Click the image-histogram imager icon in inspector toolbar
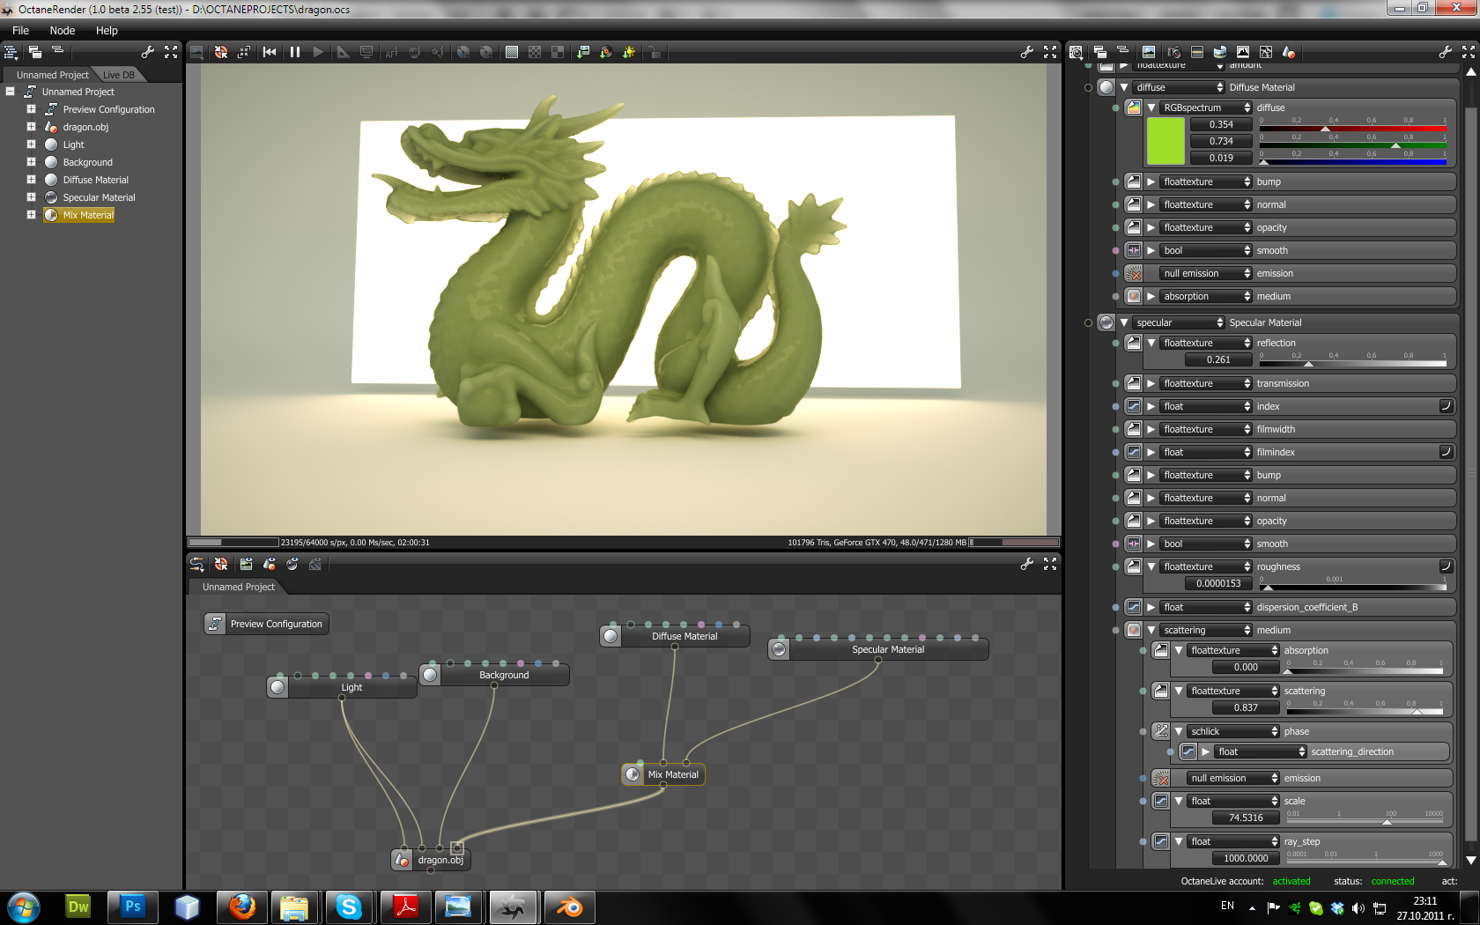1480x925 pixels. [x=1243, y=52]
